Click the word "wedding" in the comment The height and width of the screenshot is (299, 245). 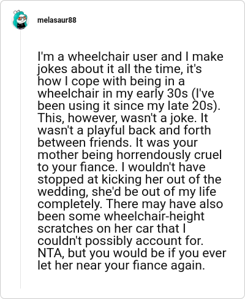pos(62,192)
